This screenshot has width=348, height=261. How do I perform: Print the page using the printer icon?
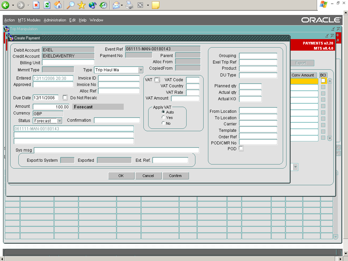click(129, 5)
